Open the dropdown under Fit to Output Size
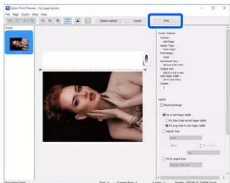 [186, 165]
